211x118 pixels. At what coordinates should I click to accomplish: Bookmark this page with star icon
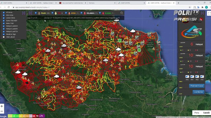[190, 7]
